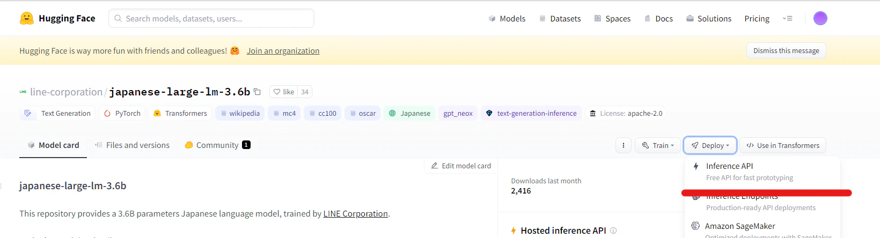Screen dimensions: 880x238
Task: Click the Downloads last month value 2,416
Action: (521, 191)
